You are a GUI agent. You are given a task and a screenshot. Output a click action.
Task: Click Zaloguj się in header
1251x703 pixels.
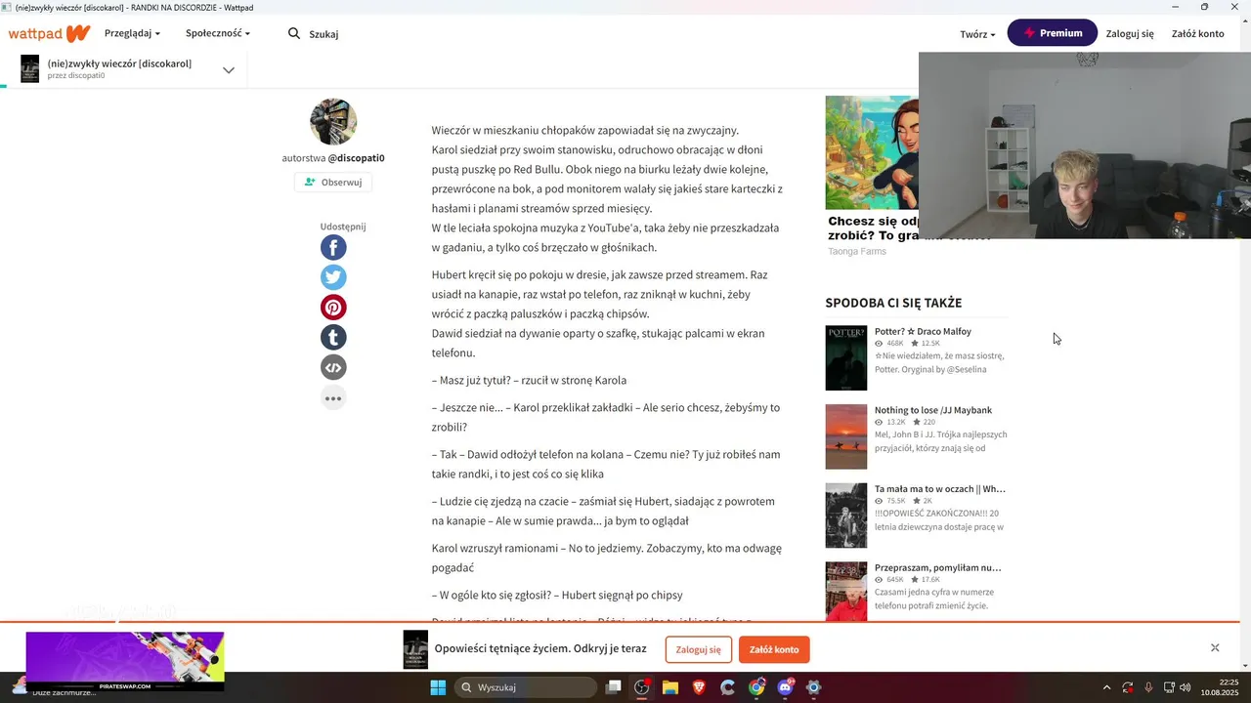tap(1130, 33)
